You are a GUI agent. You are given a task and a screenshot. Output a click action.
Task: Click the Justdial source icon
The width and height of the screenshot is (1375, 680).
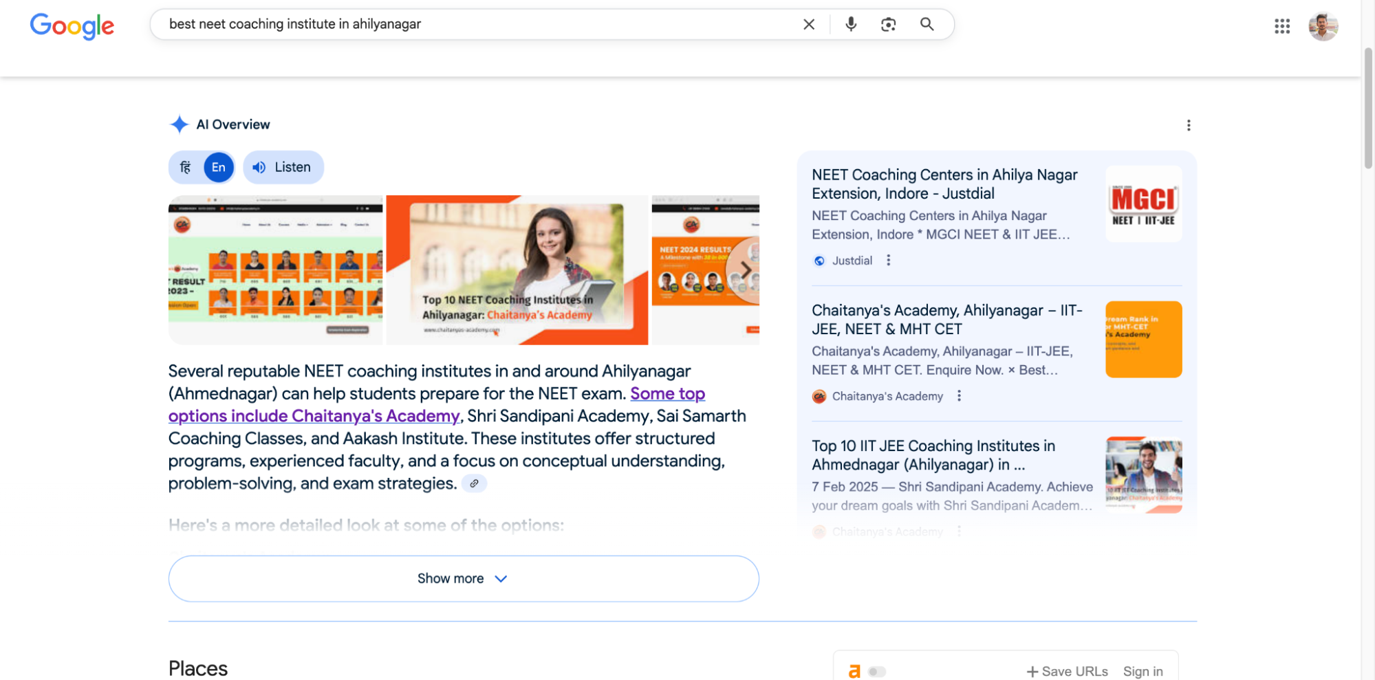[819, 261]
